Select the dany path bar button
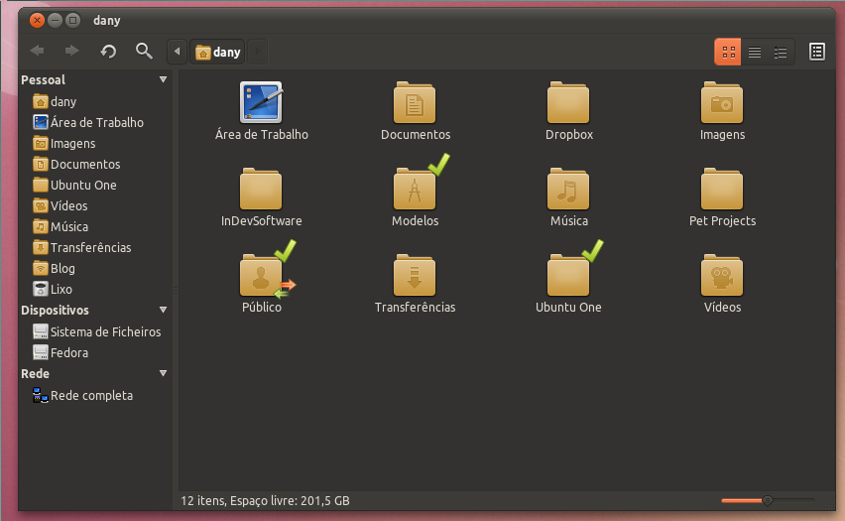The image size is (845, 521). [218, 52]
